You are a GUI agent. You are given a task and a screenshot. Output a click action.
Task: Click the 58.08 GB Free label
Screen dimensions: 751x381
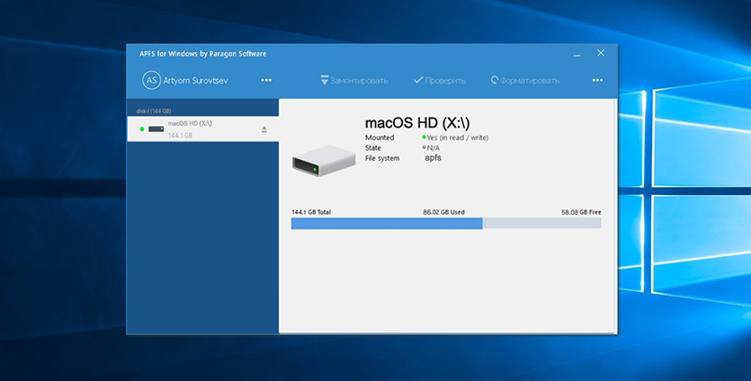point(581,212)
